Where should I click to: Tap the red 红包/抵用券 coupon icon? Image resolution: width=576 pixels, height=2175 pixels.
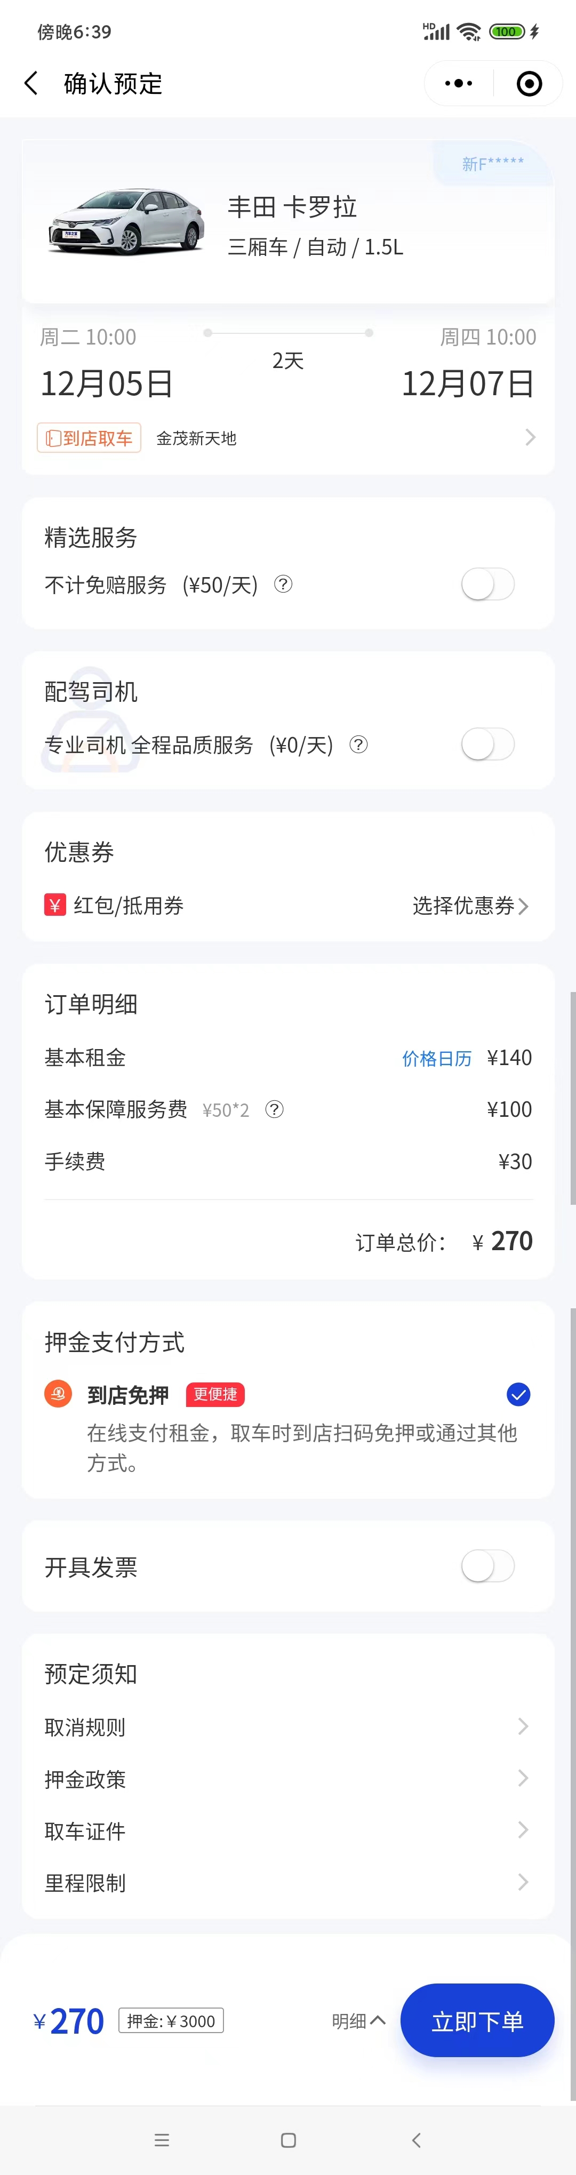click(55, 905)
